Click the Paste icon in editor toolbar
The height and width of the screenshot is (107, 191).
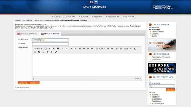tap(54, 48)
